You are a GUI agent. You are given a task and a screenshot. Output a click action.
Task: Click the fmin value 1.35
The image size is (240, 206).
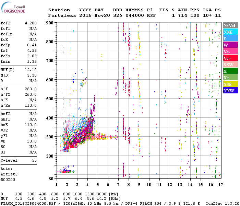point(32,61)
